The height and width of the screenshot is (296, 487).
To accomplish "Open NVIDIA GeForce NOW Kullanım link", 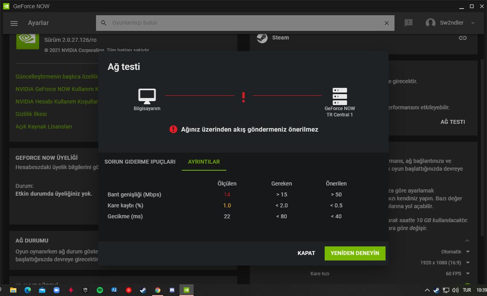I will point(57,89).
